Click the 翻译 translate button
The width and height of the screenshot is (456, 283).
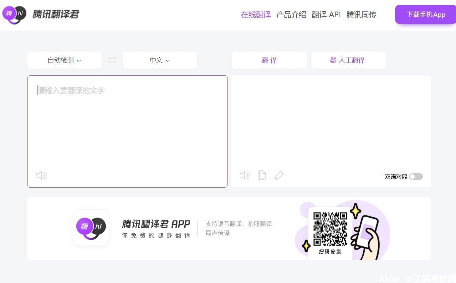(269, 60)
